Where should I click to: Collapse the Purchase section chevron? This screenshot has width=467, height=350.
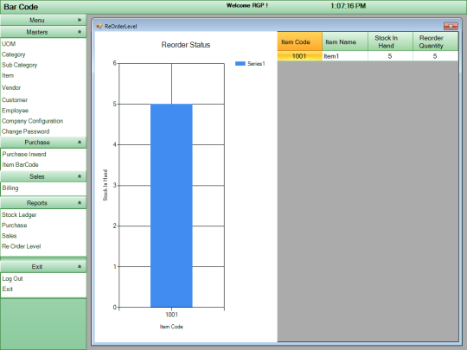(80, 143)
